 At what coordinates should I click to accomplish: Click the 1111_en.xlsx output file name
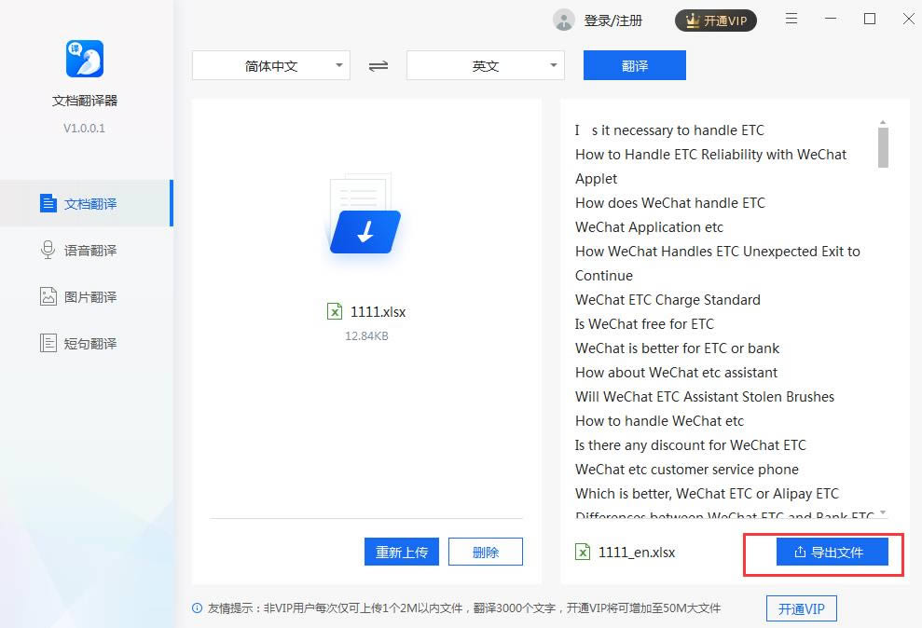click(x=637, y=553)
